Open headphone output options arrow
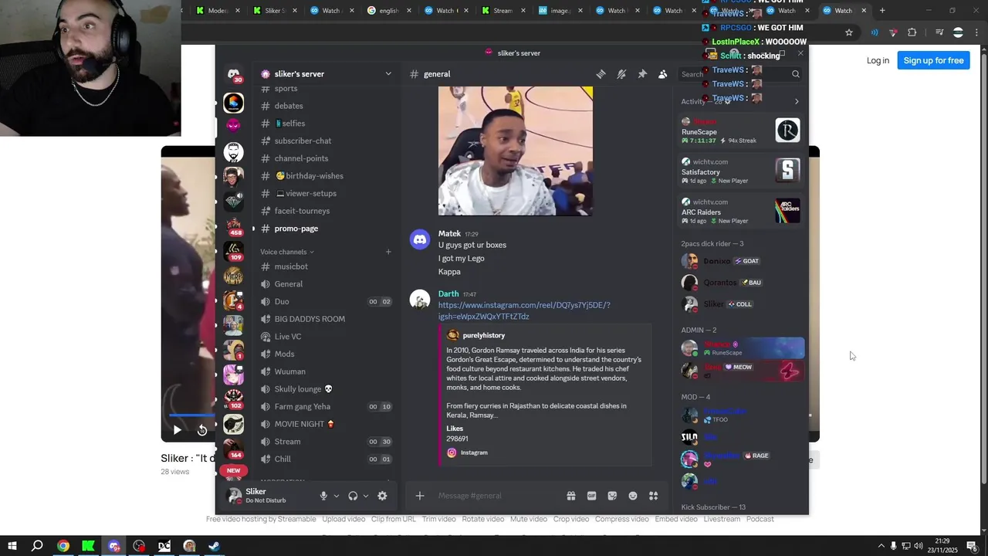This screenshot has height=556, width=988. point(365,496)
